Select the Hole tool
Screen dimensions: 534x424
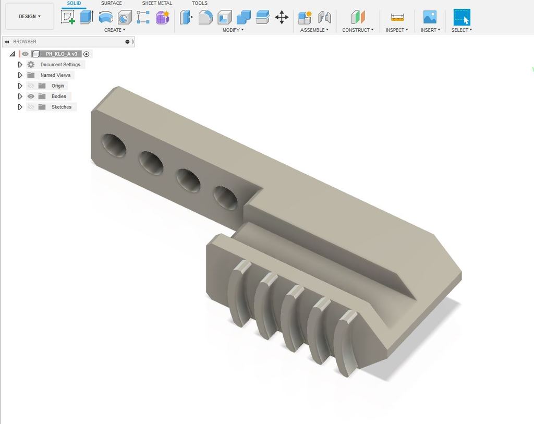124,18
